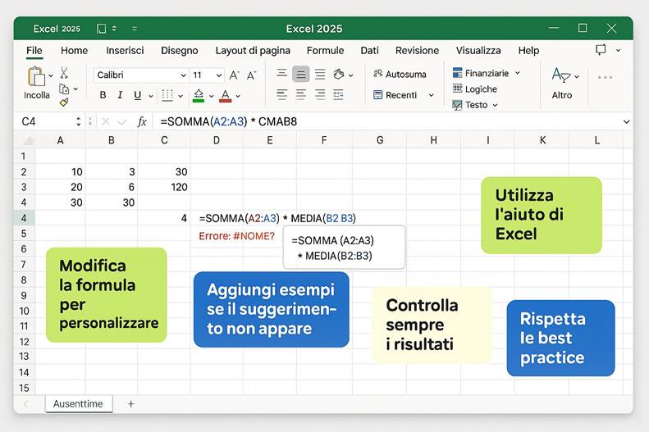Screen dimensions: 649x432
Task: Open the fill color dropdown arrow
Action: 211,96
